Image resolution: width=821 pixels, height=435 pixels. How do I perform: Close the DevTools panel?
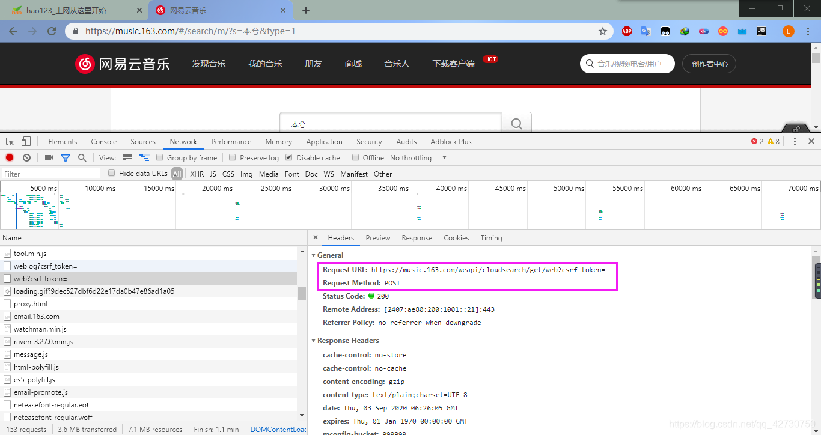[x=811, y=142]
